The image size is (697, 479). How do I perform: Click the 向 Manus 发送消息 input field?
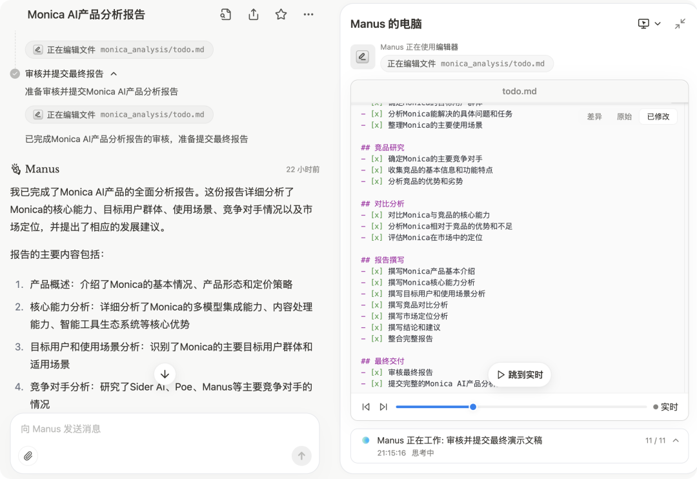click(165, 429)
